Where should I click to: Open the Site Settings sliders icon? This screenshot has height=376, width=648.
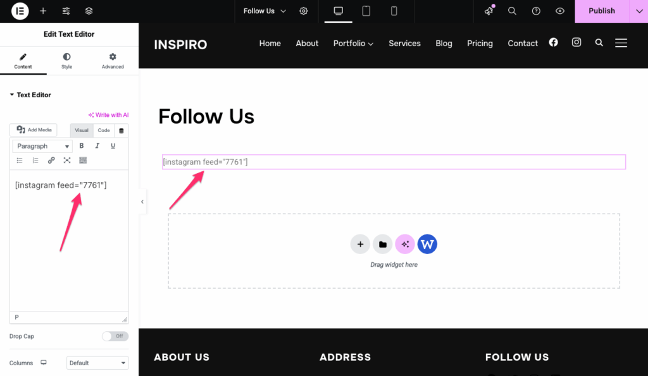pyautogui.click(x=66, y=11)
